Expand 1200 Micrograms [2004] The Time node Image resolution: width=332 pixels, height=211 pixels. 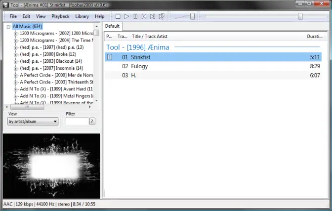tap(15, 41)
